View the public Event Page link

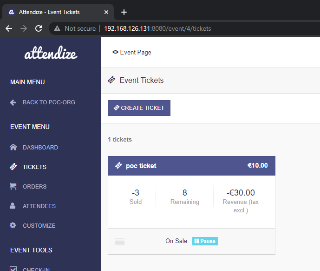pyautogui.click(x=132, y=53)
